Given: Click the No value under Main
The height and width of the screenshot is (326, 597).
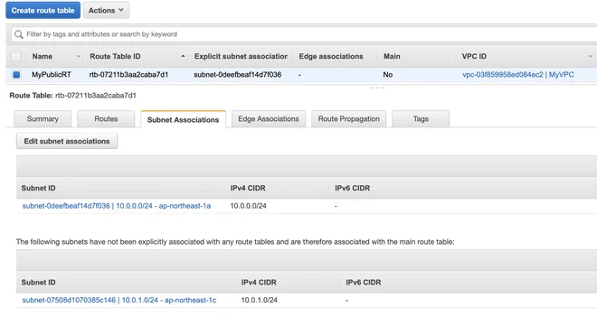Looking at the screenshot, I should tap(387, 74).
